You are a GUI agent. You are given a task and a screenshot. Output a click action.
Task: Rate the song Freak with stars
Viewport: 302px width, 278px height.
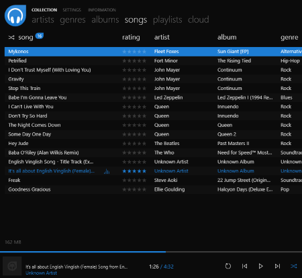point(134,181)
